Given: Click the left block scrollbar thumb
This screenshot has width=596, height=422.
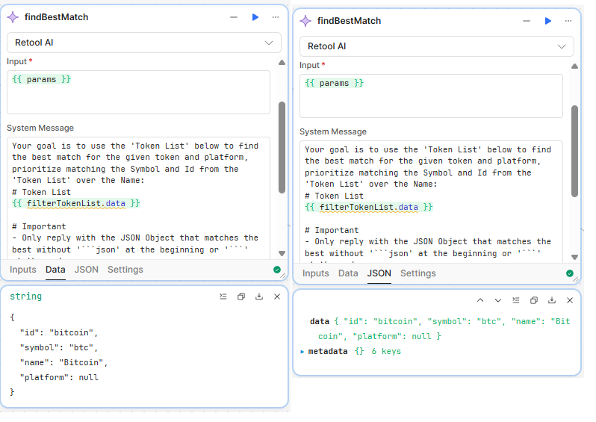Looking at the screenshot, I should pyautogui.click(x=282, y=147).
